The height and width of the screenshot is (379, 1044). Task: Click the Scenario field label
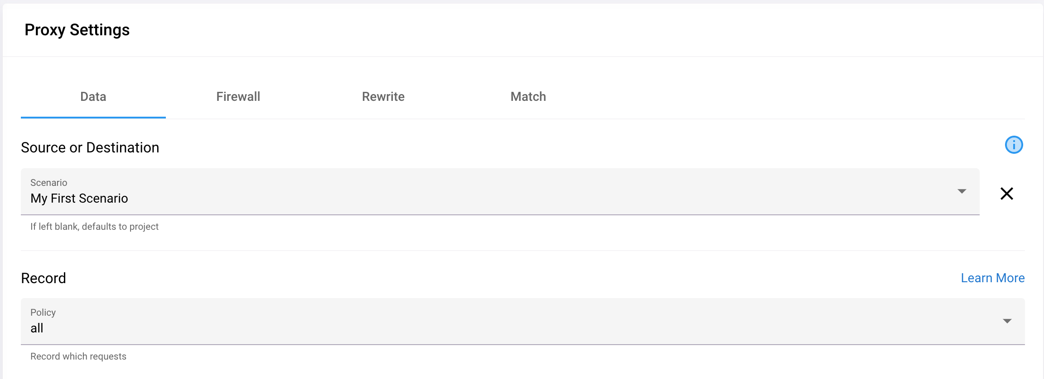[48, 183]
